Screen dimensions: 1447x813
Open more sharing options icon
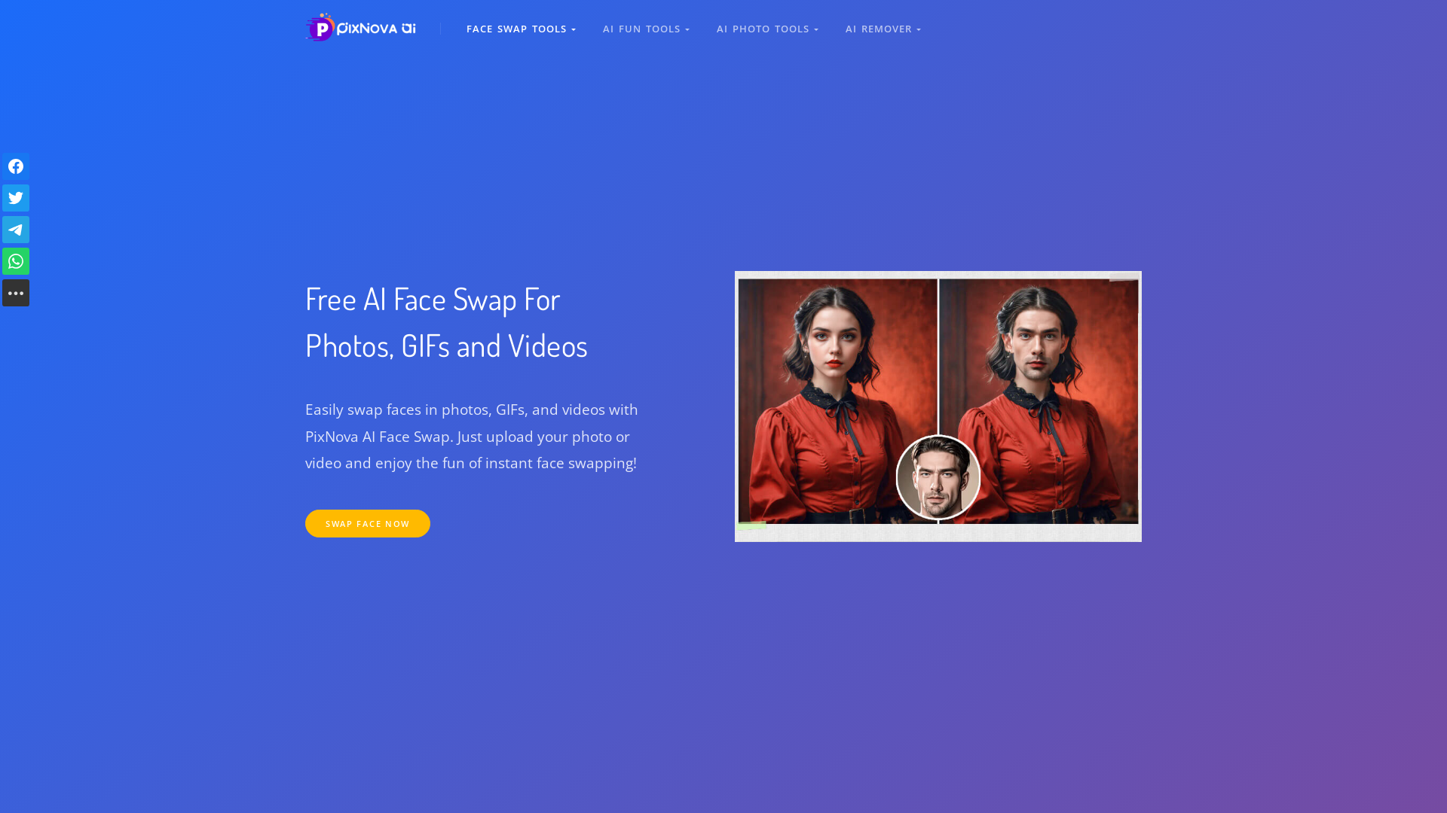pos(16,293)
